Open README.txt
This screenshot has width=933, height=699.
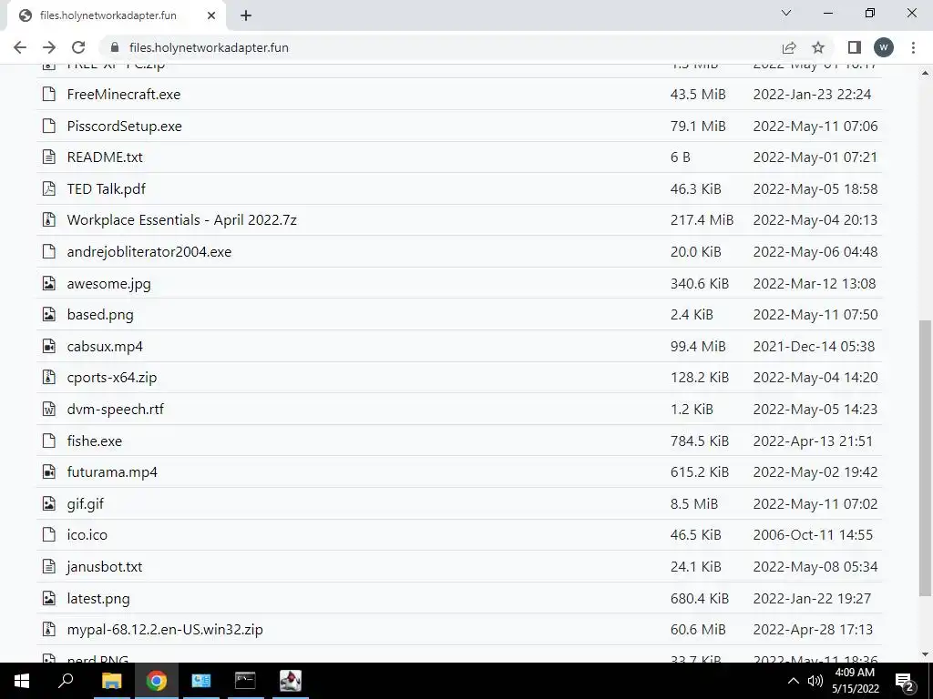tap(105, 157)
